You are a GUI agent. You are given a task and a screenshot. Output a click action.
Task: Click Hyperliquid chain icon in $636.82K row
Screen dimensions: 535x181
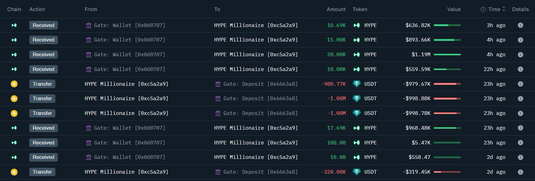(x=14, y=25)
